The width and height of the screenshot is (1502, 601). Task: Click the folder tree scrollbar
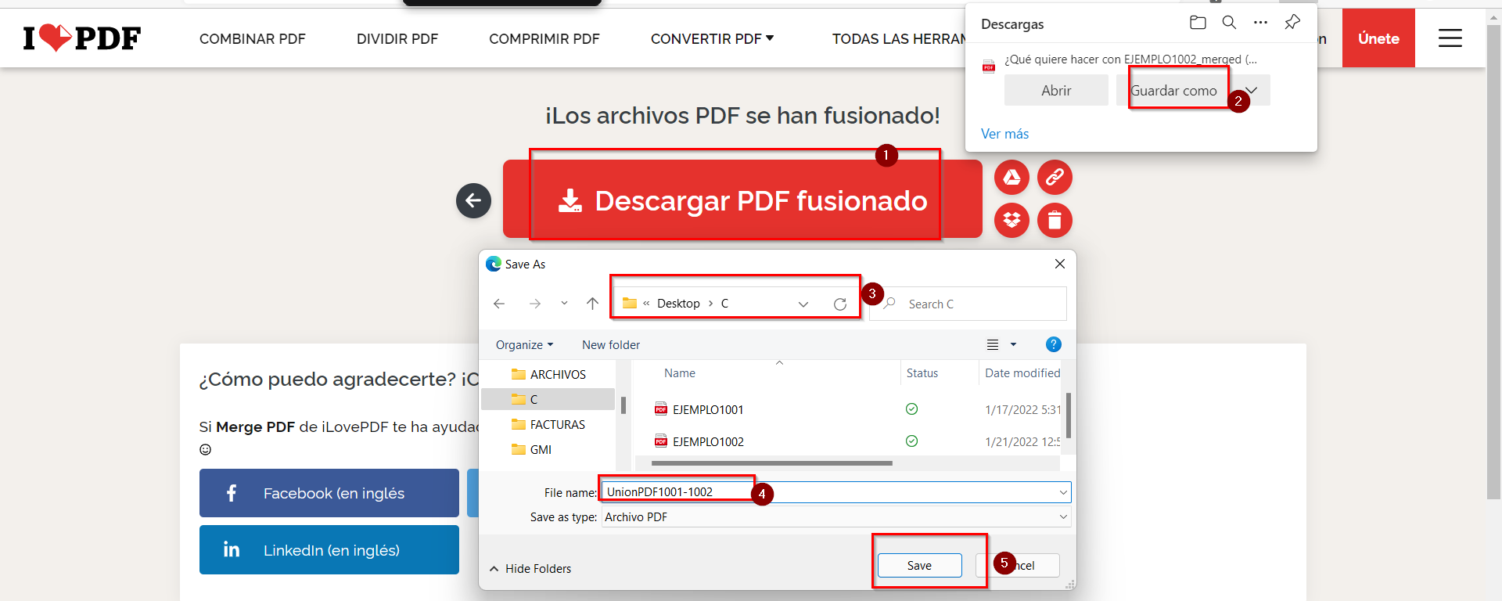pos(623,405)
